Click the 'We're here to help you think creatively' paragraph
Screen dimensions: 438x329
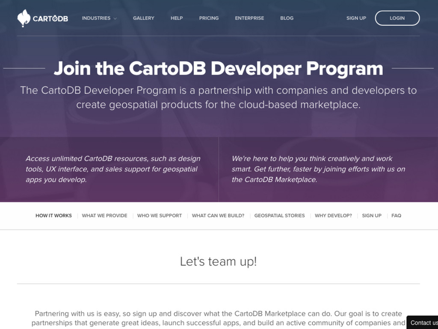click(x=318, y=169)
